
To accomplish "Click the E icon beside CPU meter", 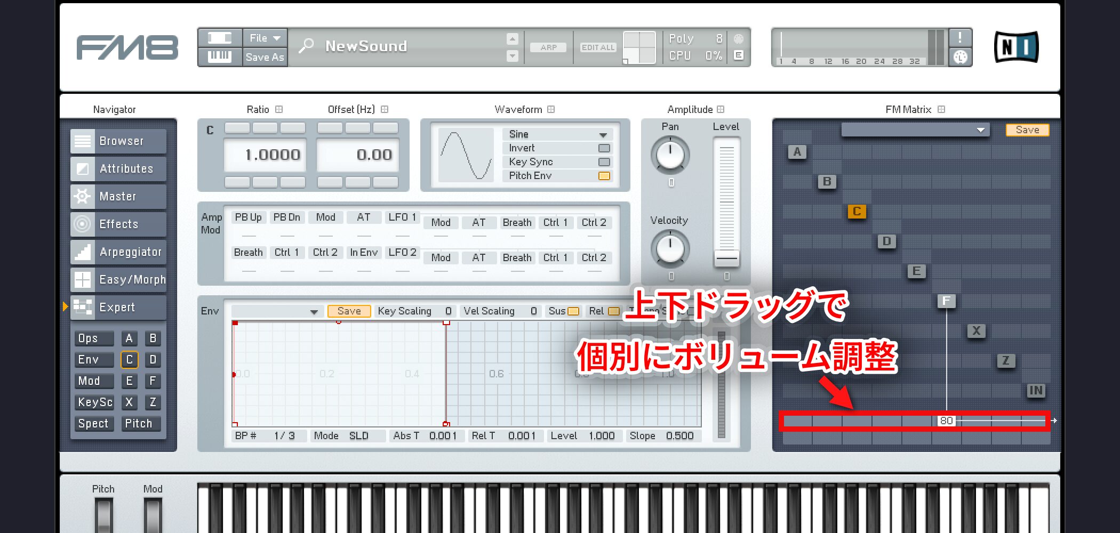I will 739,55.
